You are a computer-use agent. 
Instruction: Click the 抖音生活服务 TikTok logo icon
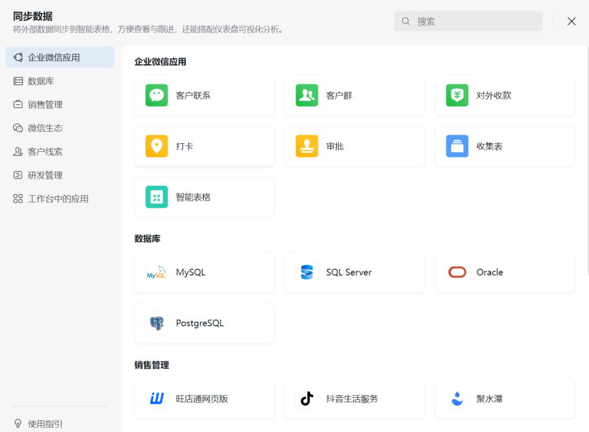[307, 399]
